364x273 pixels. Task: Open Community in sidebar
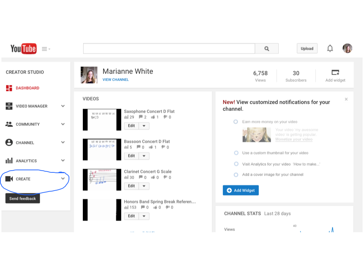click(x=28, y=124)
